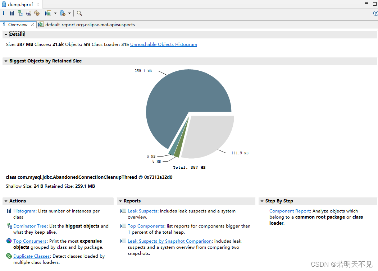Click the Overview info toolbar icon
This screenshot has width=378, height=271.
click(4, 13)
